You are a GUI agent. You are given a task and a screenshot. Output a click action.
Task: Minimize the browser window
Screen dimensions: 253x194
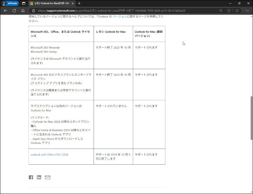click(230, 3)
